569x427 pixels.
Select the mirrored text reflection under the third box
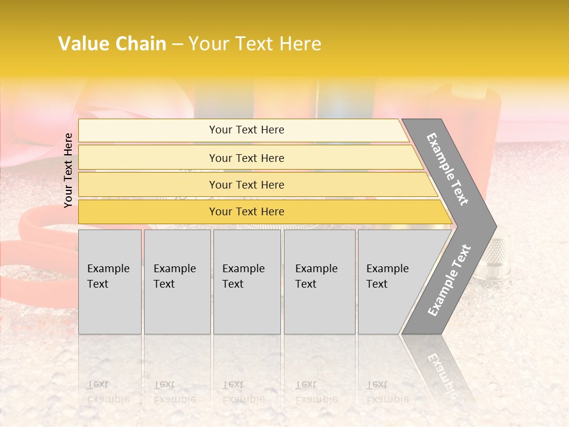click(x=244, y=392)
